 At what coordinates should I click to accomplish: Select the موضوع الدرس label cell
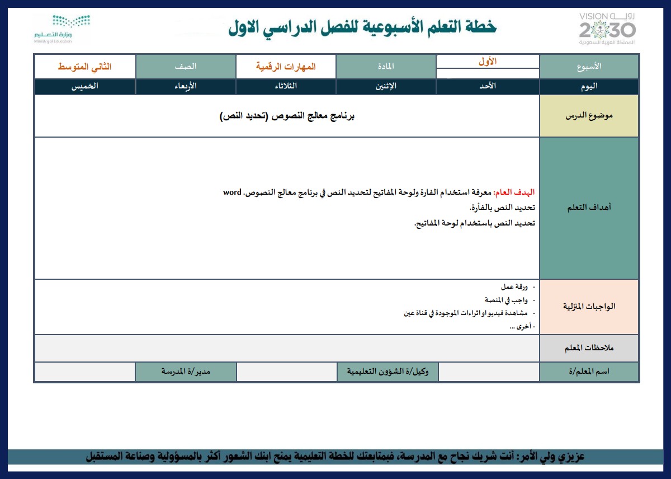(589, 116)
